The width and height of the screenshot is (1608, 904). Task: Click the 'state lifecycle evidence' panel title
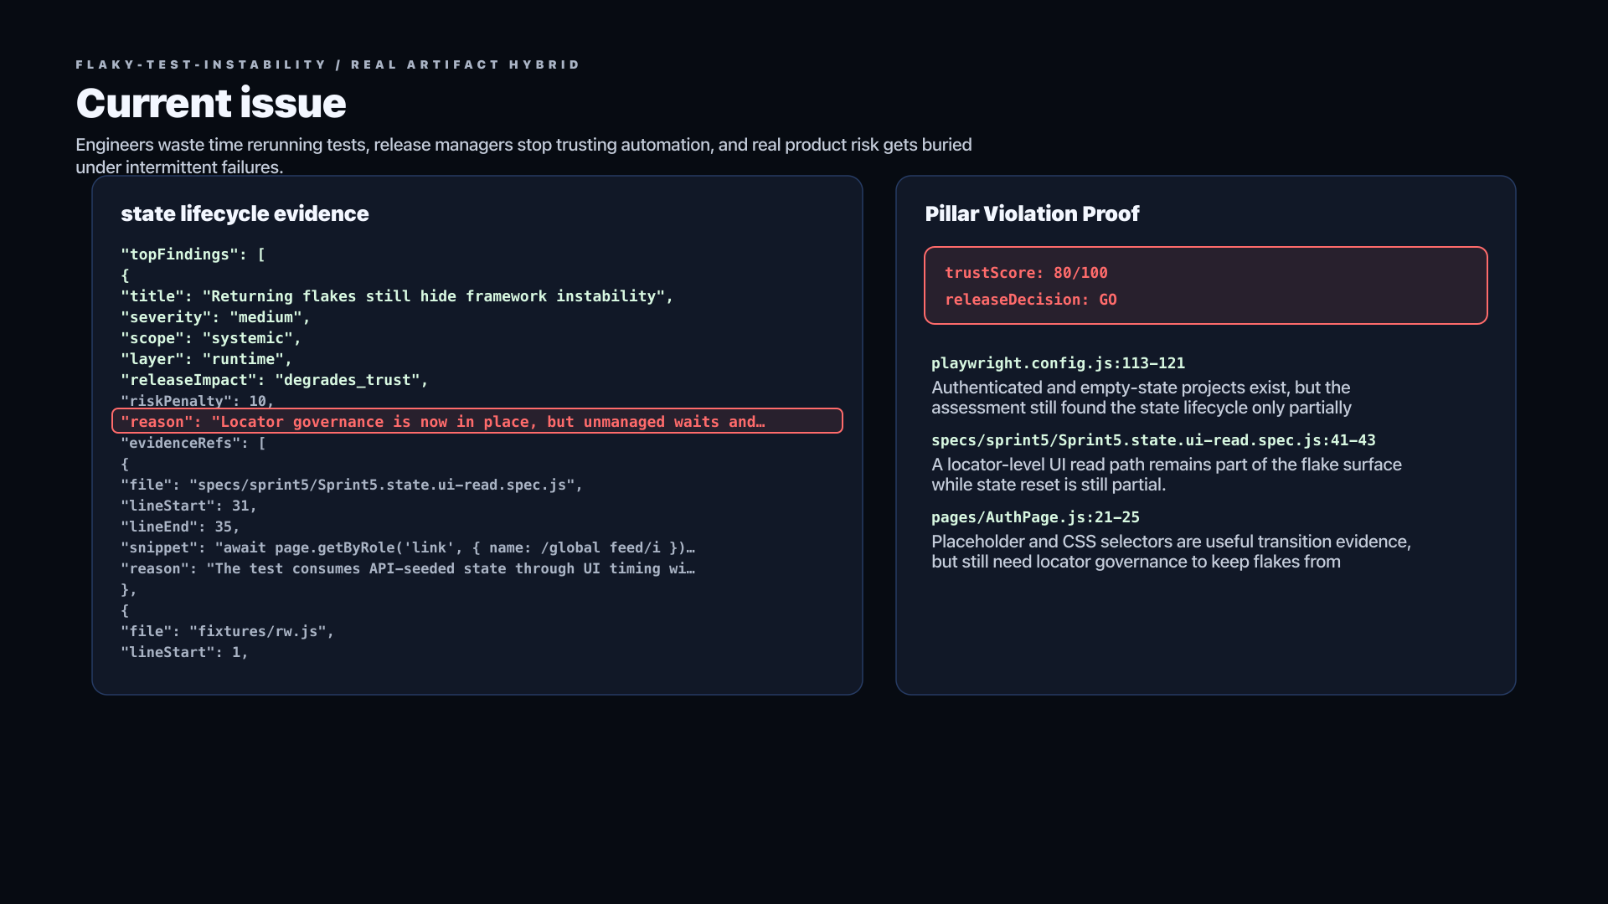click(x=245, y=213)
